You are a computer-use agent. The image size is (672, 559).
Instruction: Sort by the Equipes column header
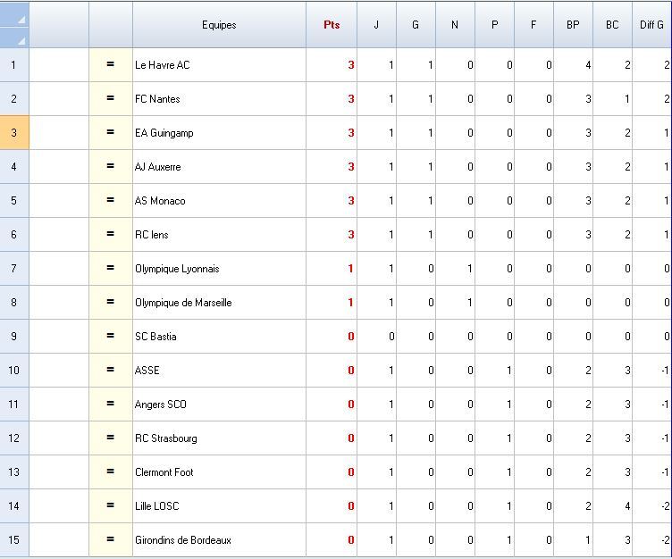pyautogui.click(x=219, y=25)
